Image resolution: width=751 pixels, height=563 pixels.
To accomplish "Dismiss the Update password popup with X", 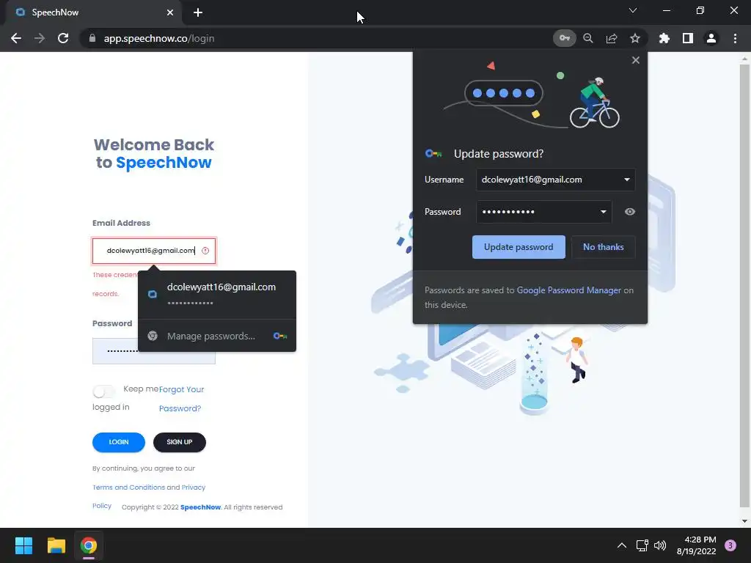I will click(636, 60).
